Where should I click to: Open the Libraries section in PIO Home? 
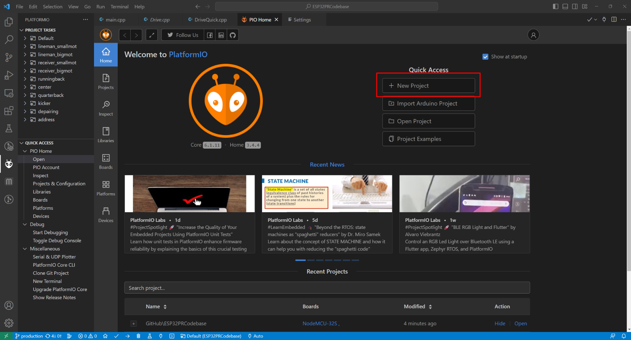[x=106, y=135]
